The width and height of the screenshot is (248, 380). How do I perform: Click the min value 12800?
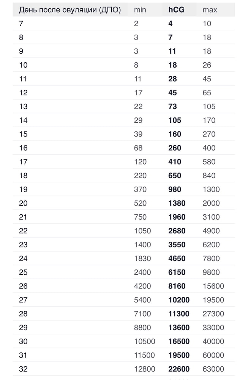tap(144, 369)
